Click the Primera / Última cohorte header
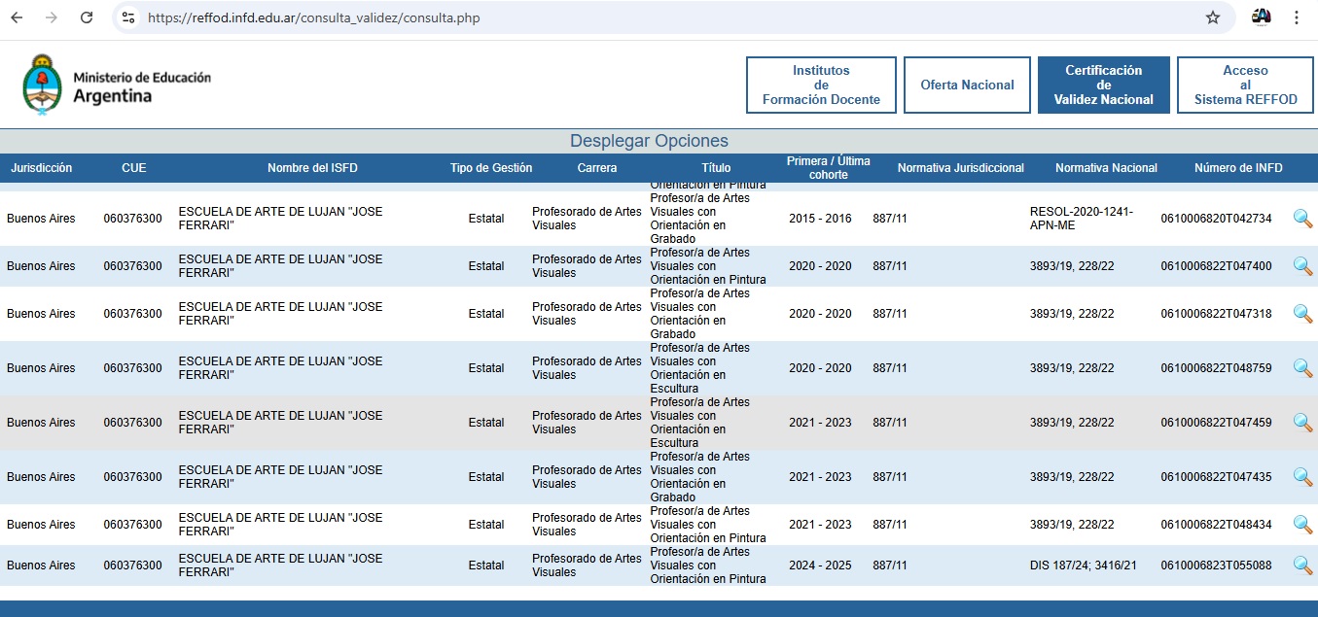1318x617 pixels. [x=829, y=168]
